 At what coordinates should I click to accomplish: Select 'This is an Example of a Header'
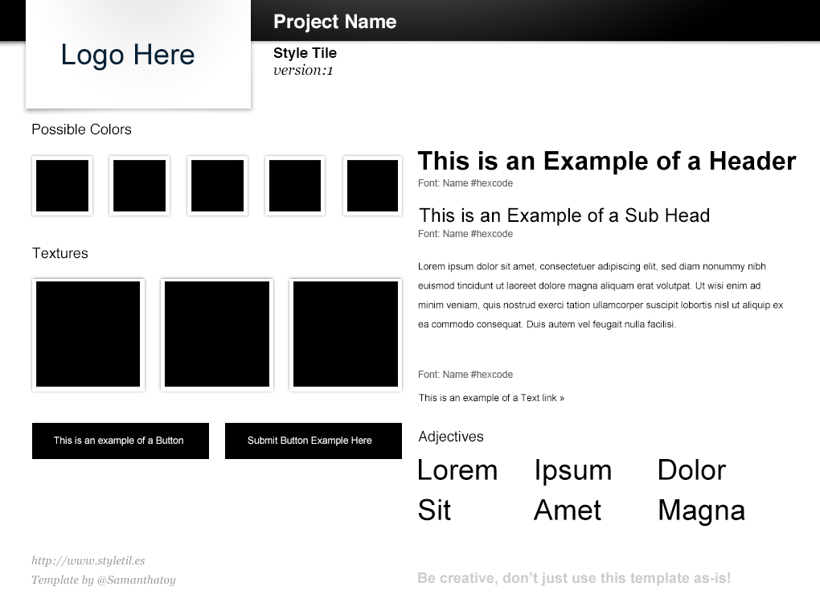(607, 161)
